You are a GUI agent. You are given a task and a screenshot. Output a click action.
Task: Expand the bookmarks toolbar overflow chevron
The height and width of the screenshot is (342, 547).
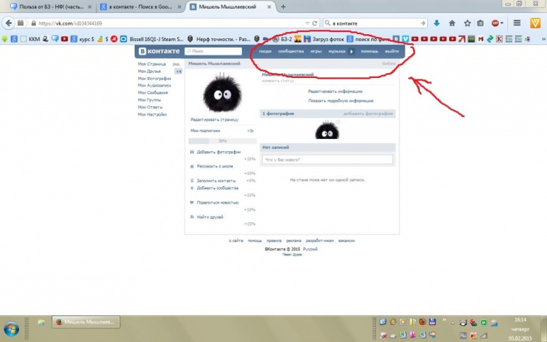point(543,39)
